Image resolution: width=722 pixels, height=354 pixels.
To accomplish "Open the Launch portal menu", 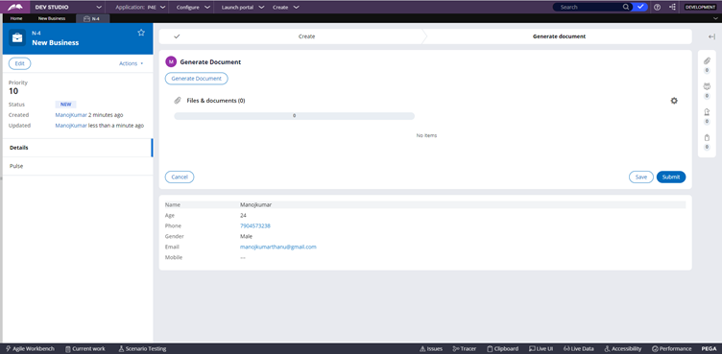I will 243,8.
